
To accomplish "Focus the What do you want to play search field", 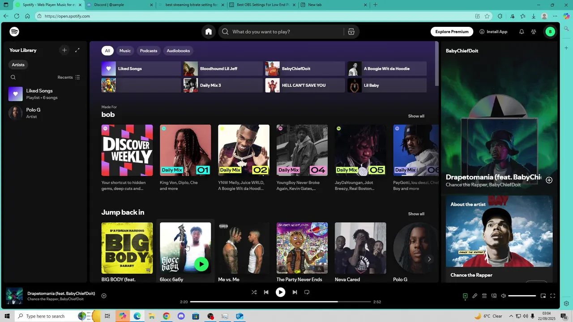I will (x=286, y=32).
